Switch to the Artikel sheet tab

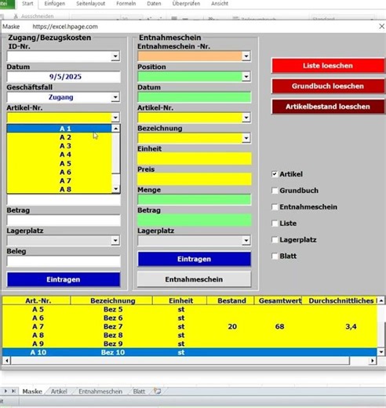pos(59,392)
